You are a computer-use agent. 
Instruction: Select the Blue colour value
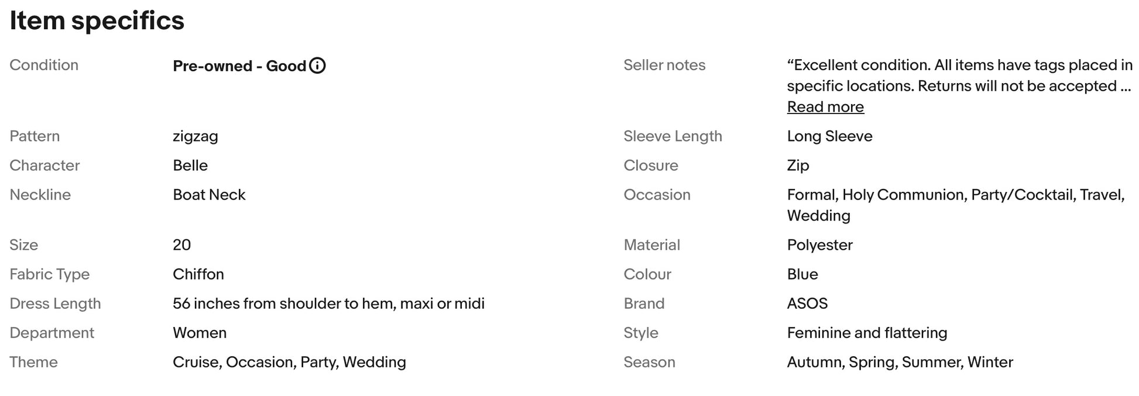click(802, 274)
